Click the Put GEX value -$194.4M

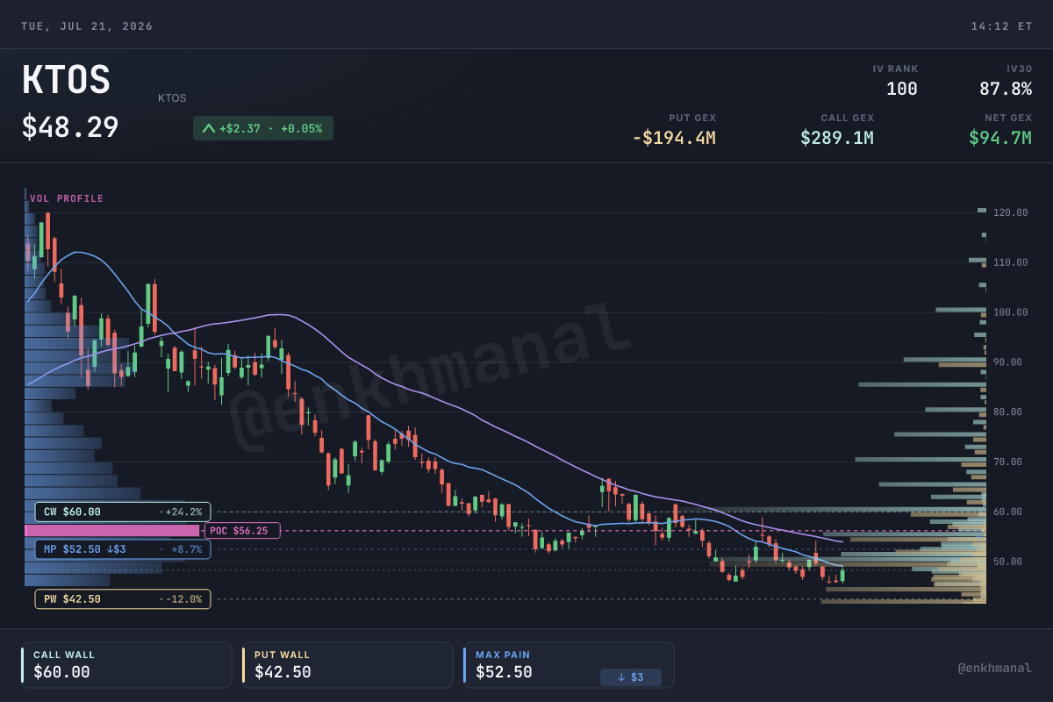(x=674, y=138)
